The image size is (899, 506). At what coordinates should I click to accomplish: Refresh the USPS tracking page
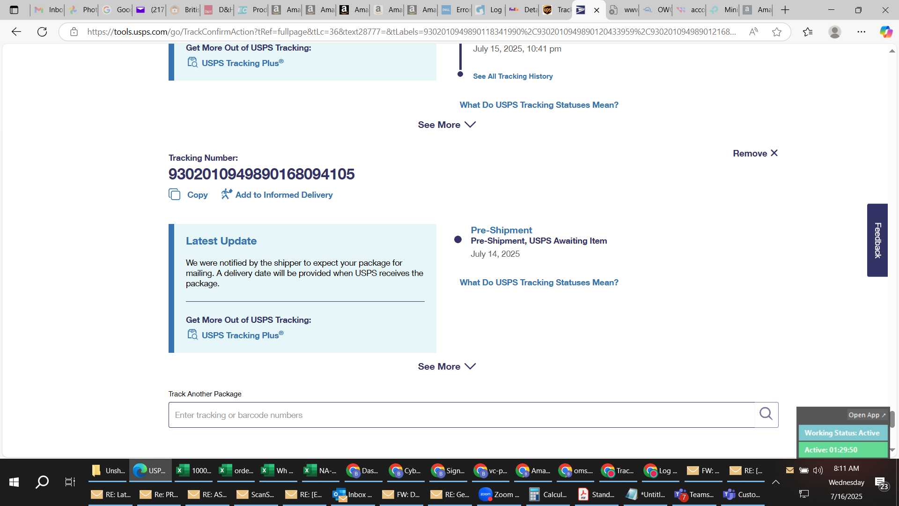42,32
